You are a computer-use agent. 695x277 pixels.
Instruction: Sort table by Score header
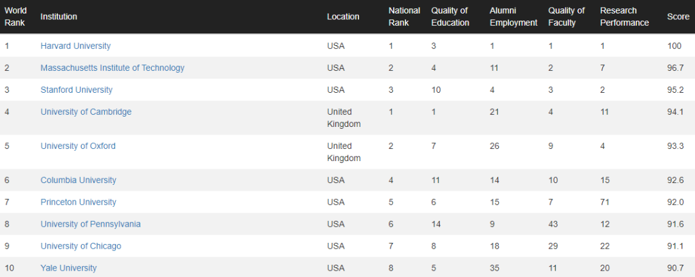point(678,16)
